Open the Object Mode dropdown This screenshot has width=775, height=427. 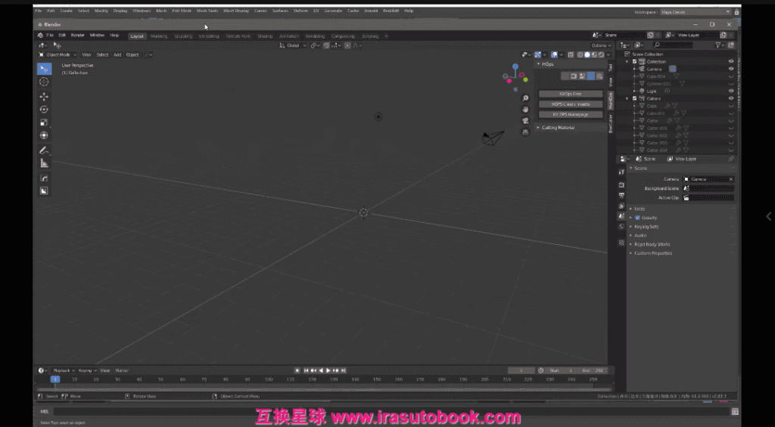point(58,54)
